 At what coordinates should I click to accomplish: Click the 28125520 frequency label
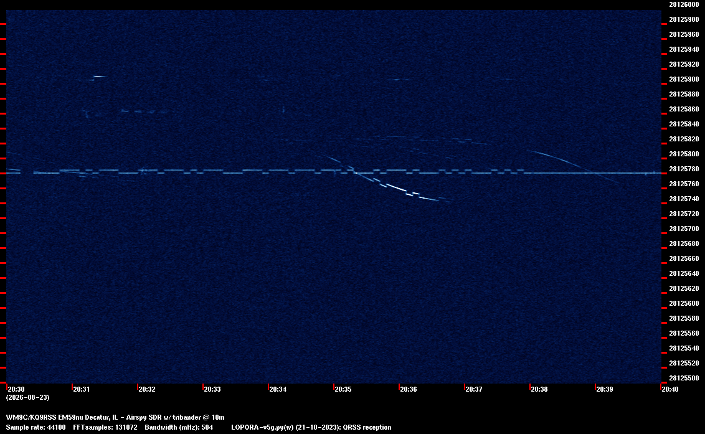684,363
